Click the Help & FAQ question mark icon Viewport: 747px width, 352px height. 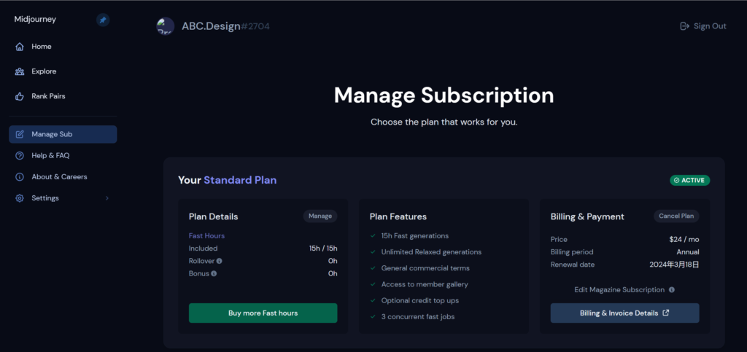point(20,155)
